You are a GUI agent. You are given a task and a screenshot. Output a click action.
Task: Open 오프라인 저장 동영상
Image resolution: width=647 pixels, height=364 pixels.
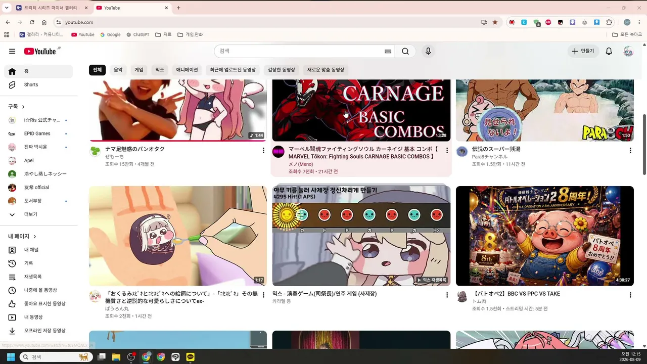(38, 331)
